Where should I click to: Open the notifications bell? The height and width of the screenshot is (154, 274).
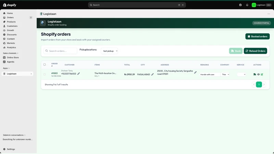(247, 5)
